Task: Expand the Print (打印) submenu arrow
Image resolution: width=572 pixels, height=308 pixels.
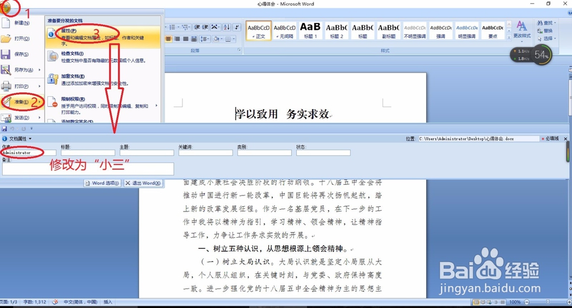Action: 39,86
